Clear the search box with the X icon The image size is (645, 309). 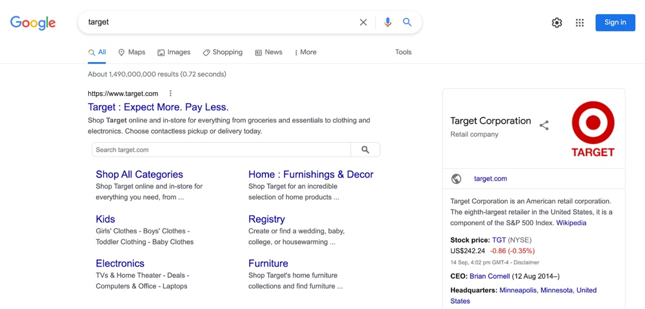[363, 23]
